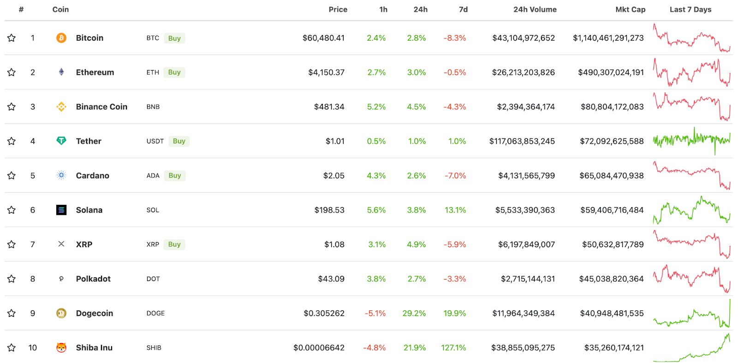Click Shiba Inu's 127.1% 7d change
The width and height of the screenshot is (738, 363).
(x=453, y=347)
